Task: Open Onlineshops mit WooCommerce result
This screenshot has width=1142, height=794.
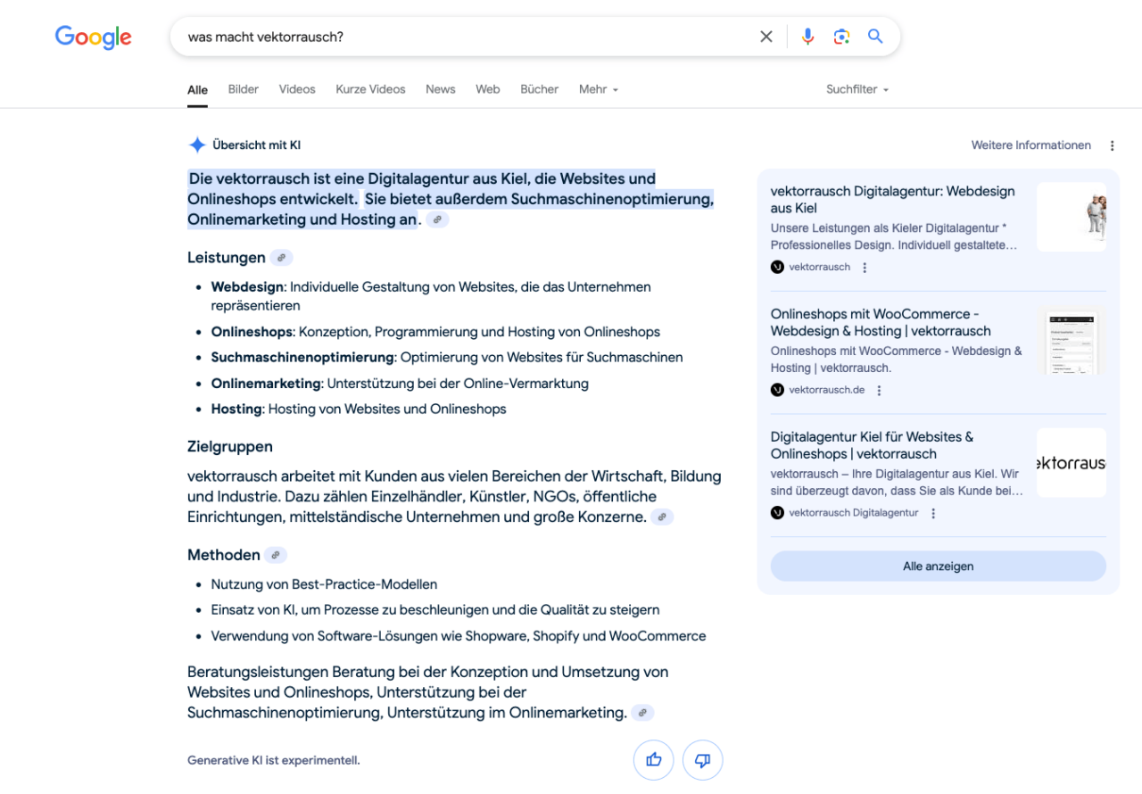Action: [x=881, y=323]
